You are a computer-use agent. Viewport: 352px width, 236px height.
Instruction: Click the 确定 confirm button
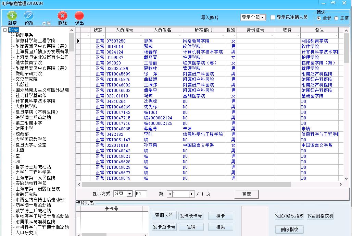pos(247,194)
